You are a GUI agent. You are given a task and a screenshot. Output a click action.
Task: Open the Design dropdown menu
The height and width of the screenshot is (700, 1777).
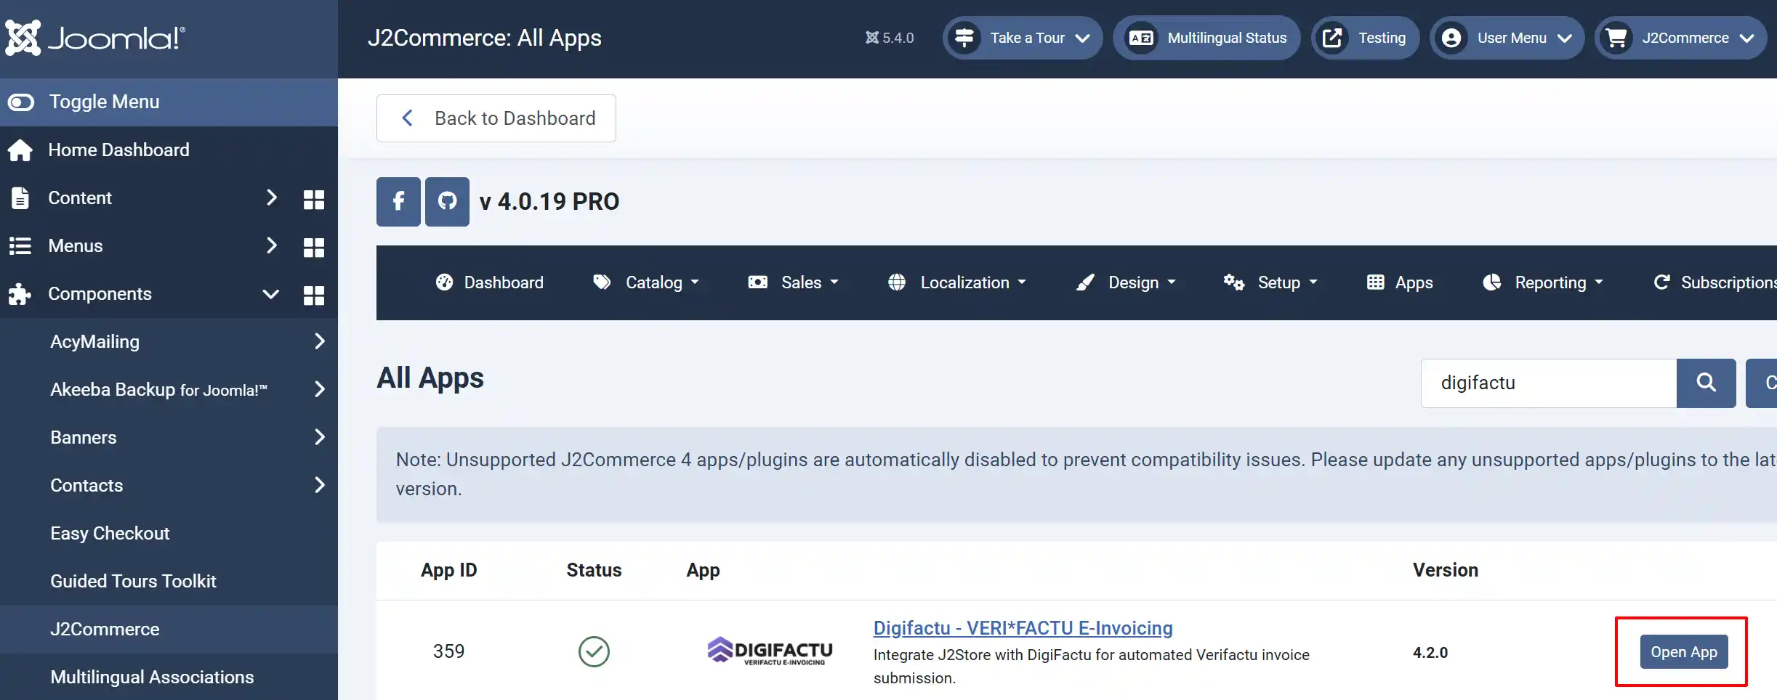tap(1126, 282)
